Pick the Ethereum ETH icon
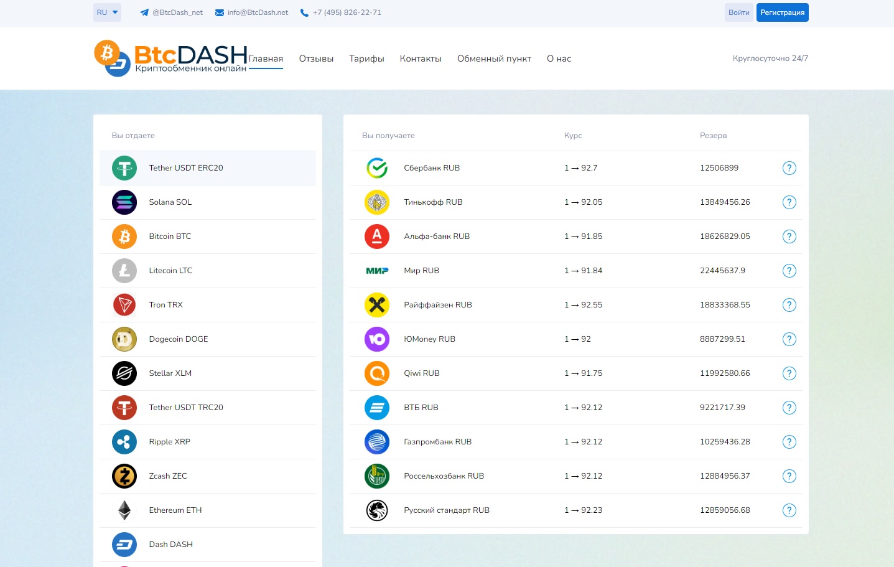Image resolution: width=894 pixels, height=567 pixels. point(124,510)
